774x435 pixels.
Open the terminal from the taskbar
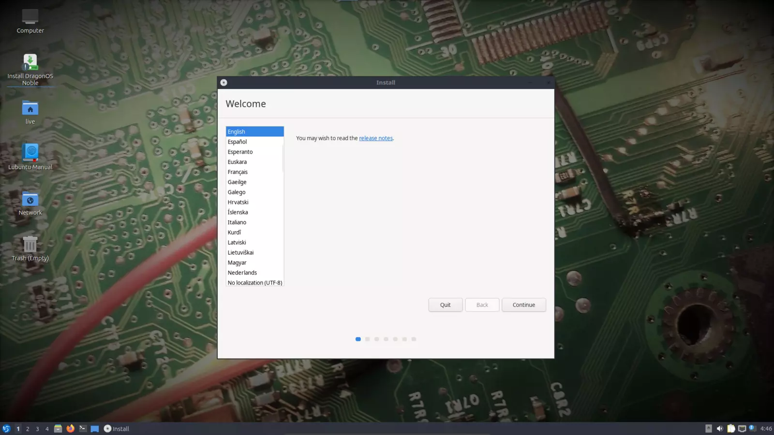(x=83, y=429)
